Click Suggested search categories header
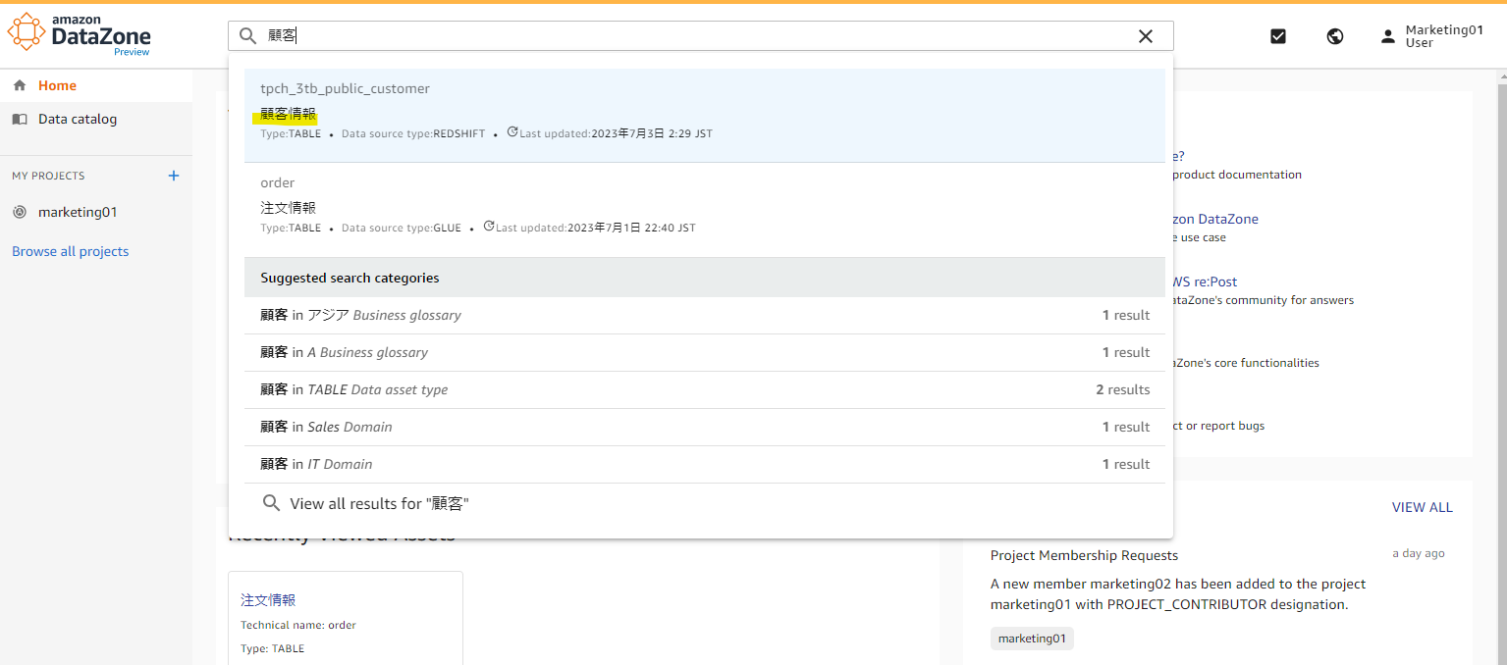Screen dimensions: 1507x665 (705, 278)
